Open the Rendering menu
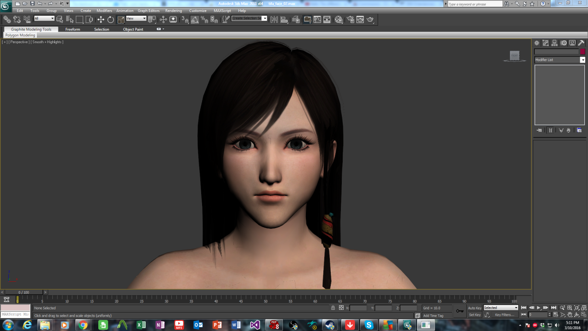Image resolution: width=588 pixels, height=331 pixels. [x=174, y=11]
